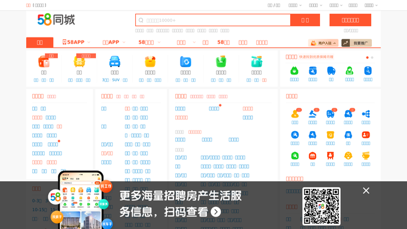
Task: Click the 商户入驻 merchant entry button
Action: 323,43
